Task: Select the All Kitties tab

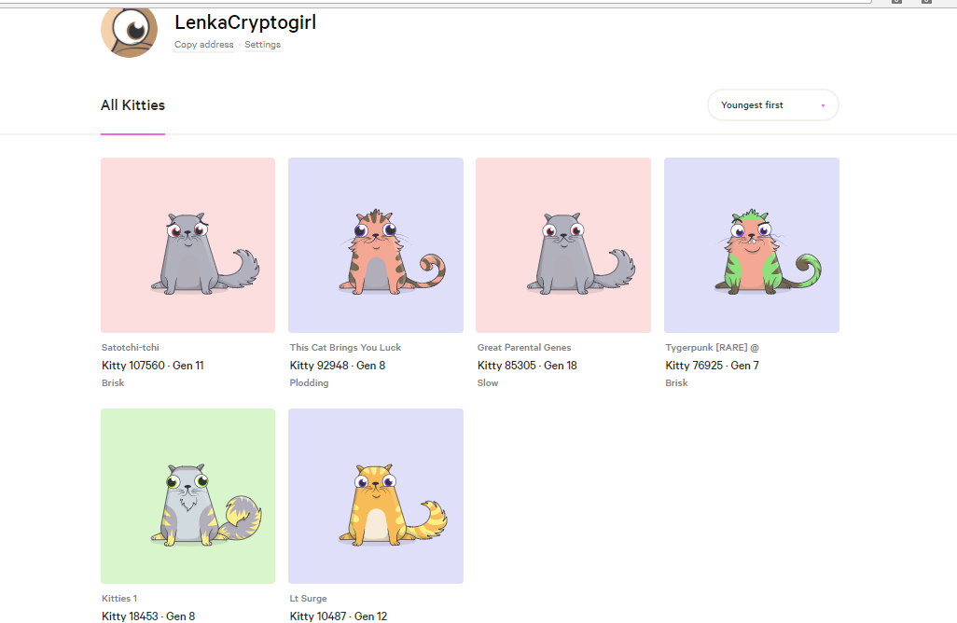Action: click(x=133, y=105)
